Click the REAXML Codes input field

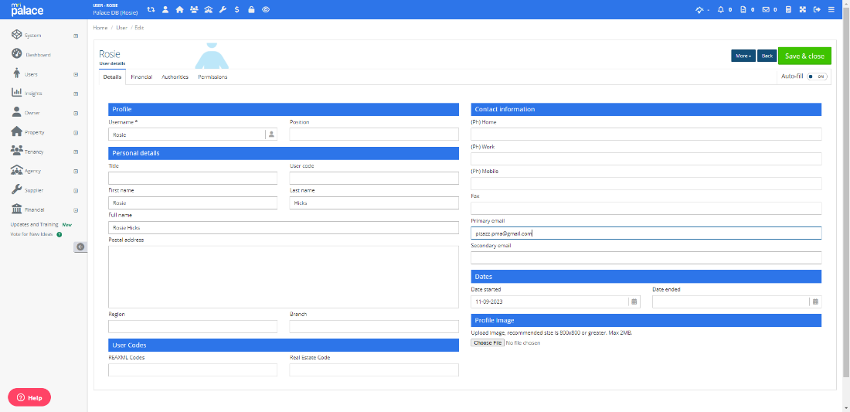point(193,369)
